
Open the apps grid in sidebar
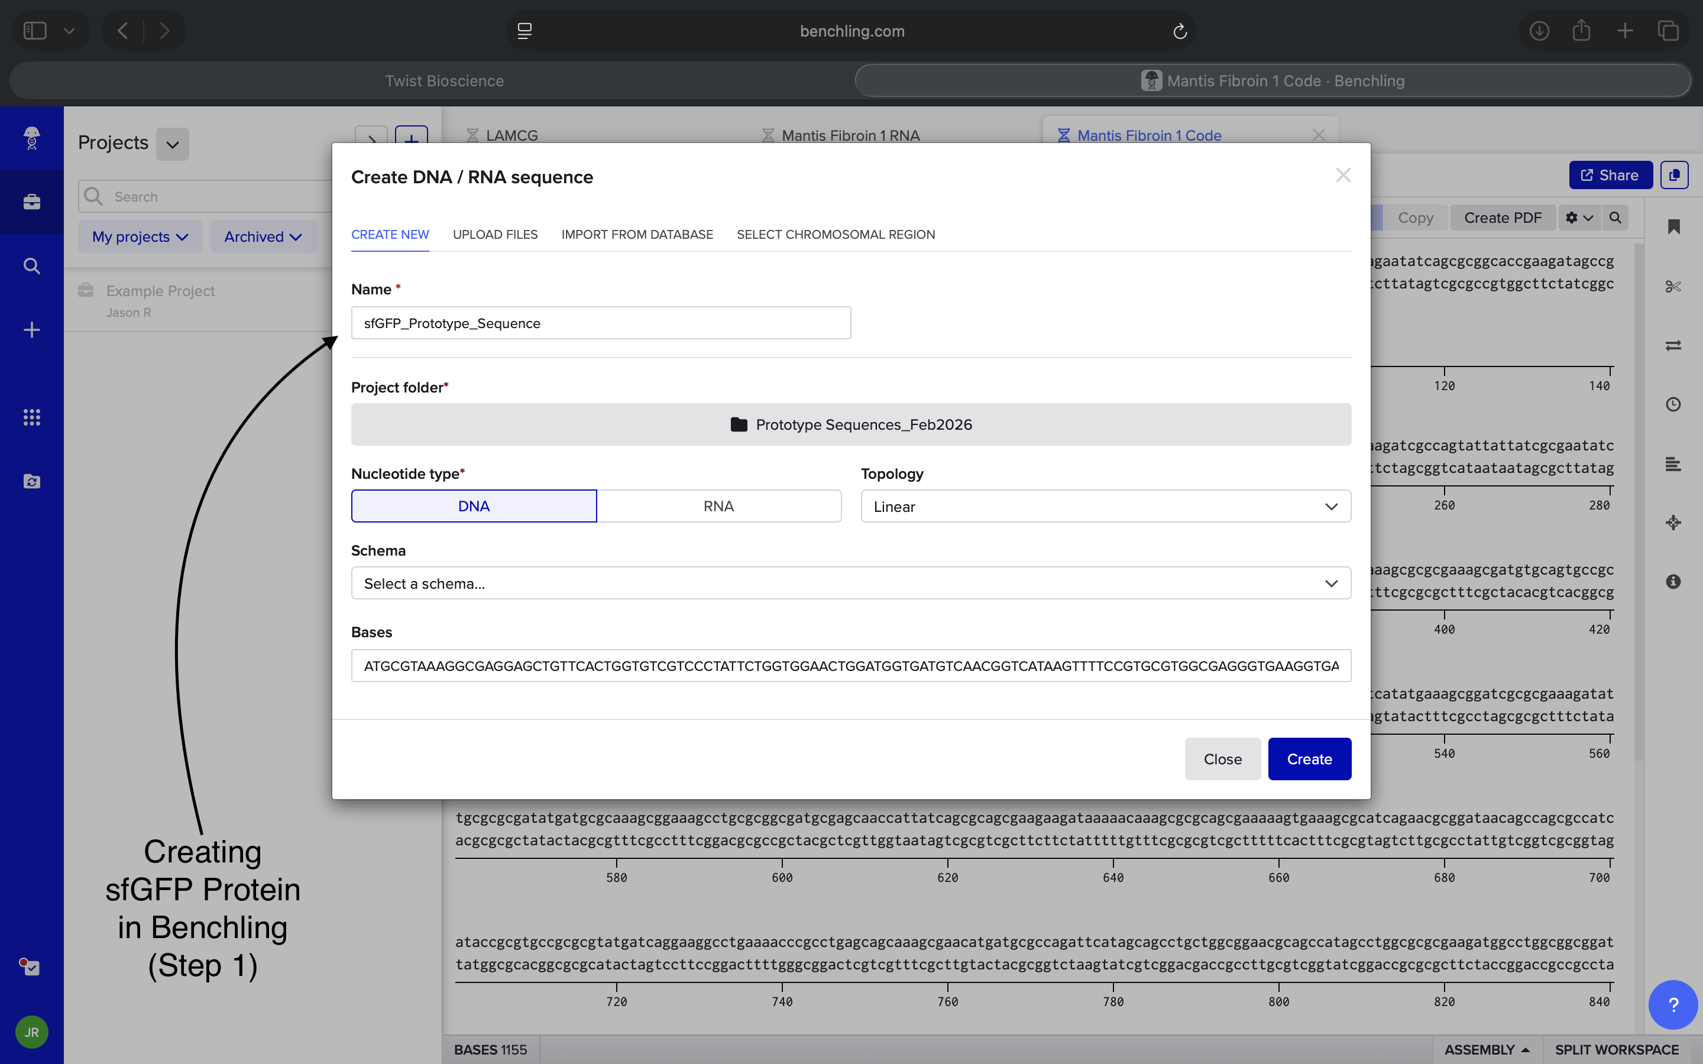click(32, 417)
